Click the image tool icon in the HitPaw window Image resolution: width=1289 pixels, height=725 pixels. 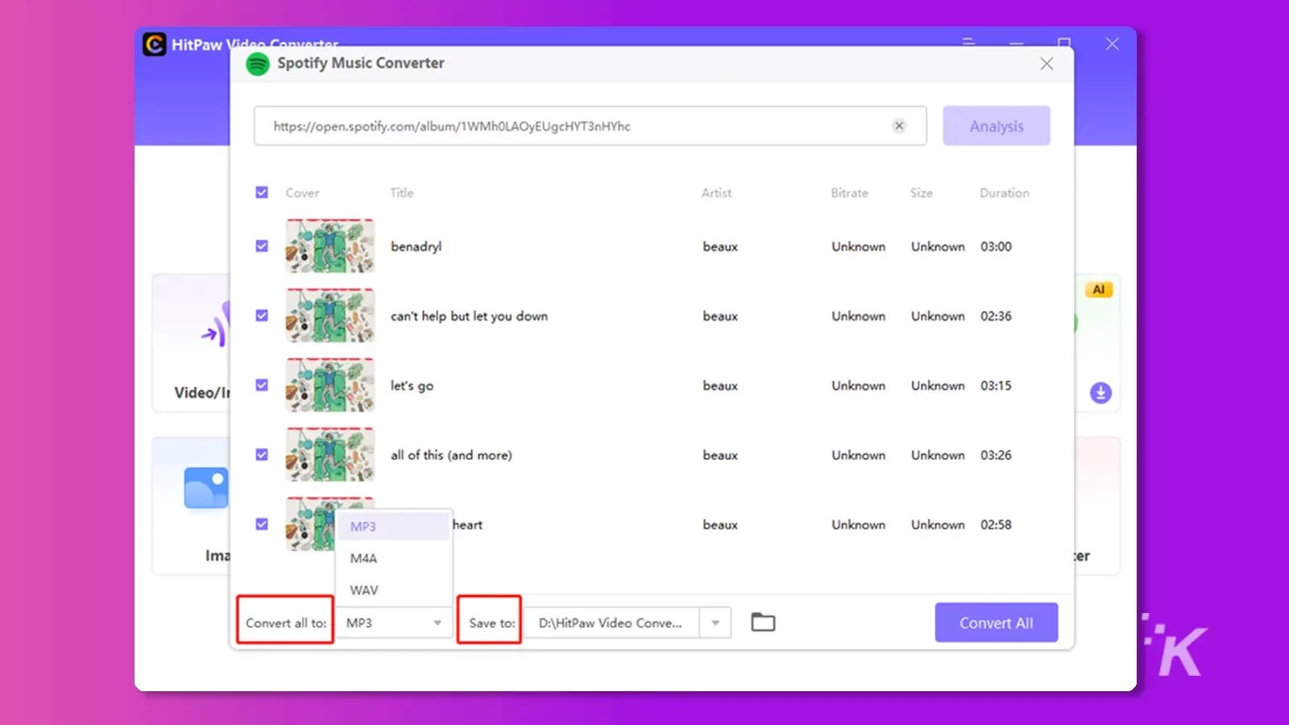[x=206, y=487]
